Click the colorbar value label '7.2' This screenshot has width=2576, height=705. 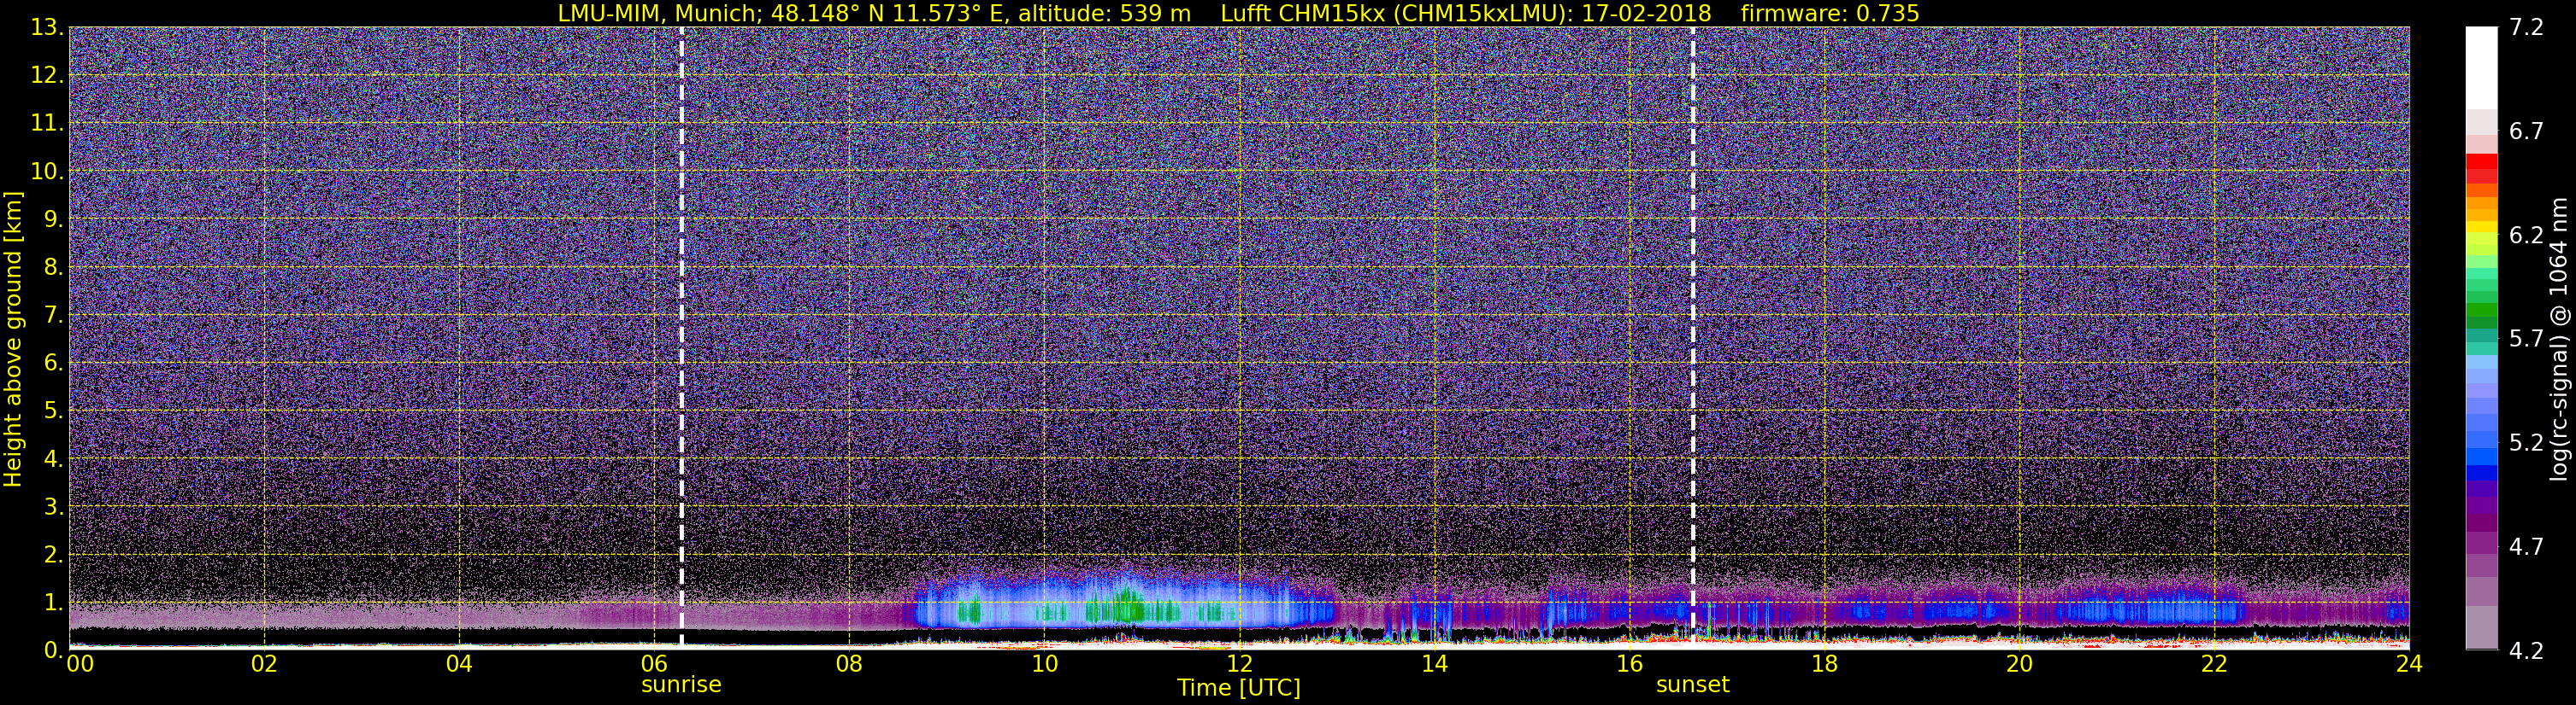[2526, 27]
